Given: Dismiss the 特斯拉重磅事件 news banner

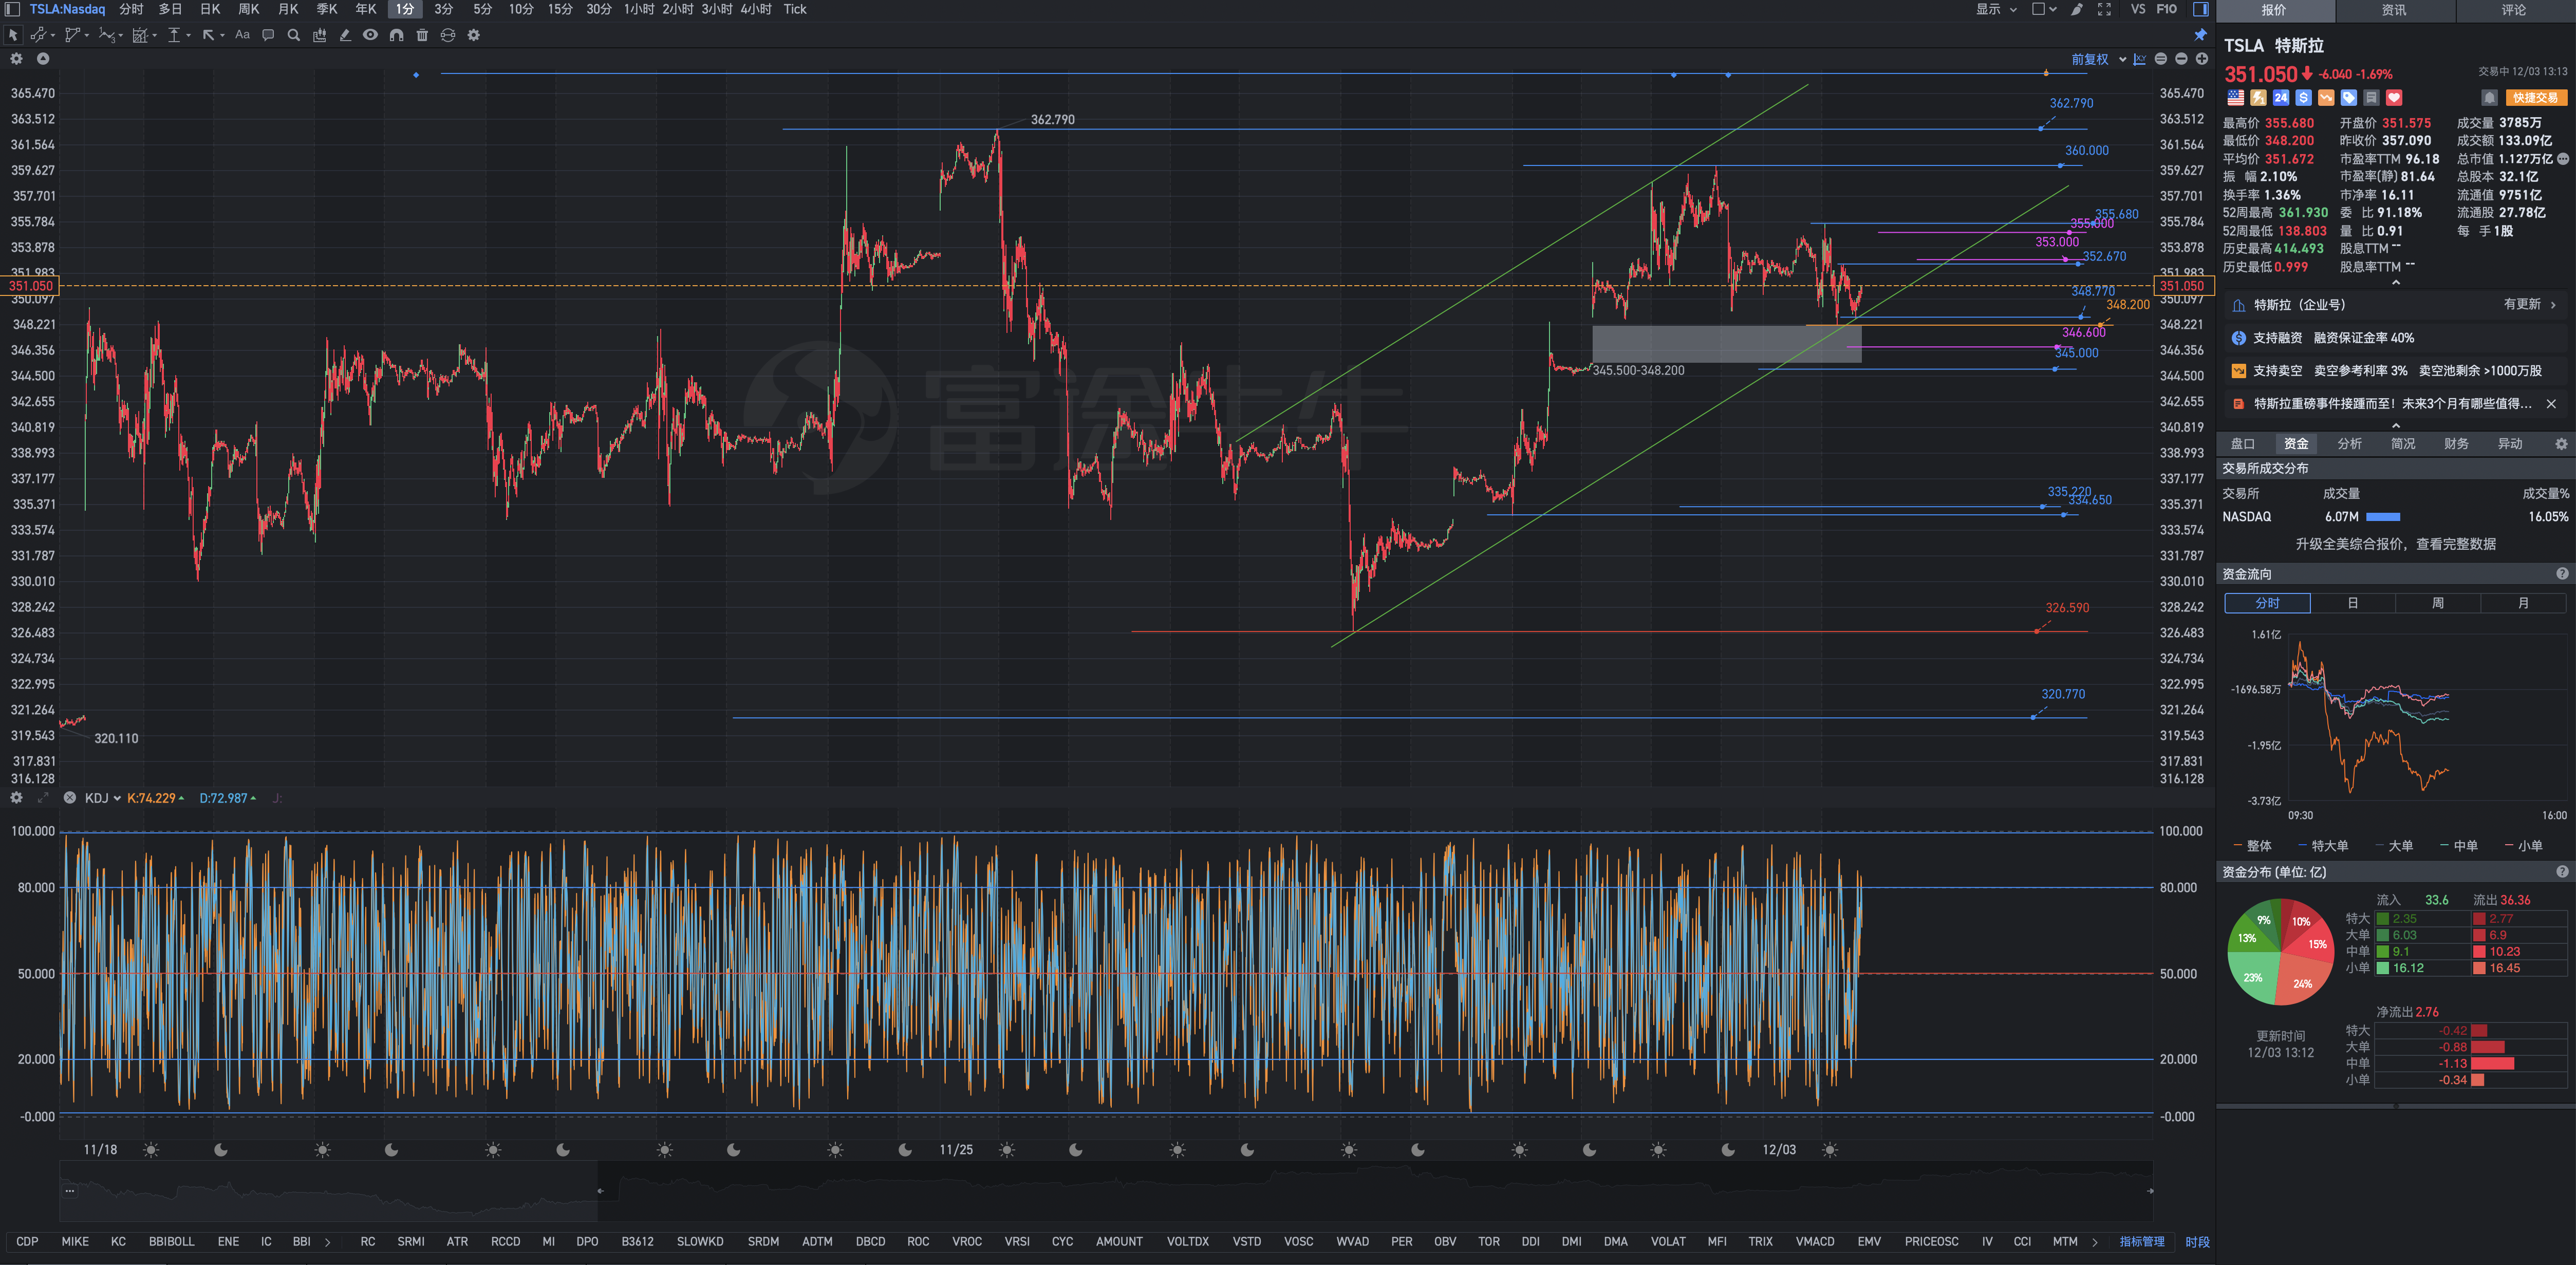Looking at the screenshot, I should 2551,404.
